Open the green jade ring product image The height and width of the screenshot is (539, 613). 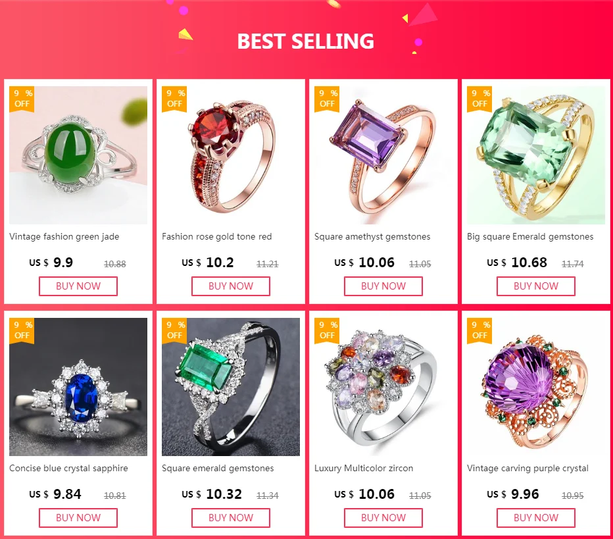78,155
